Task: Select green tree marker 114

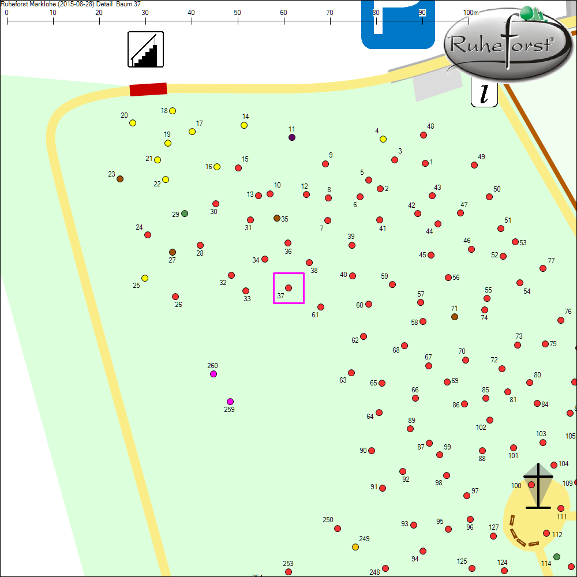Action: [557, 557]
